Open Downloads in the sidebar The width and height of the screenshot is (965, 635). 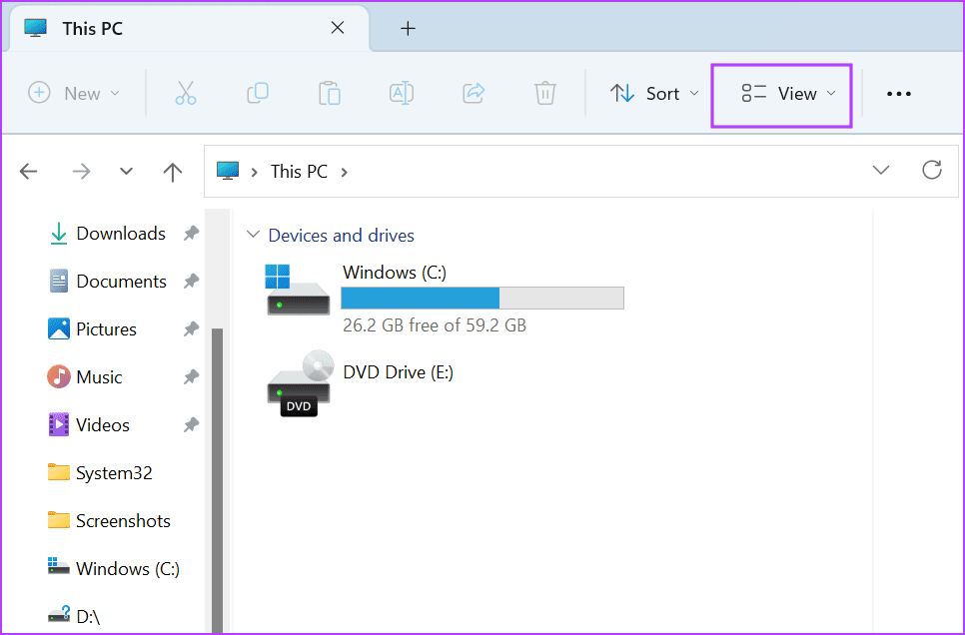coord(121,234)
